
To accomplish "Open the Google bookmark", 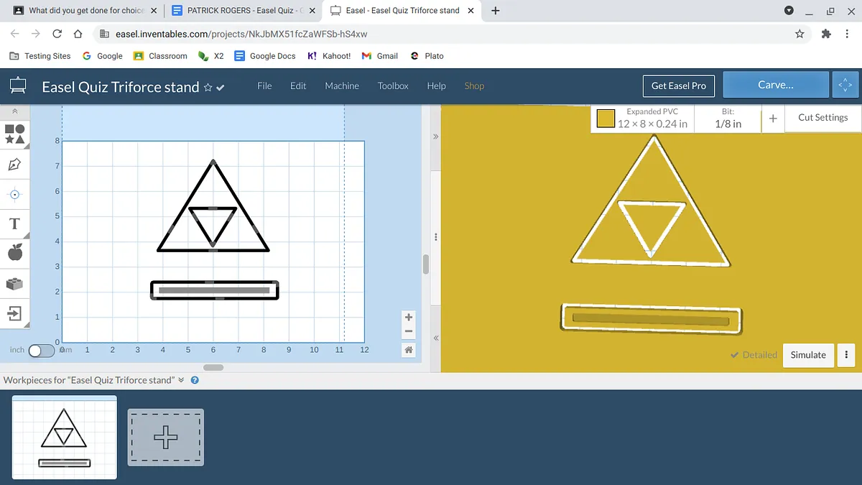I will click(103, 55).
